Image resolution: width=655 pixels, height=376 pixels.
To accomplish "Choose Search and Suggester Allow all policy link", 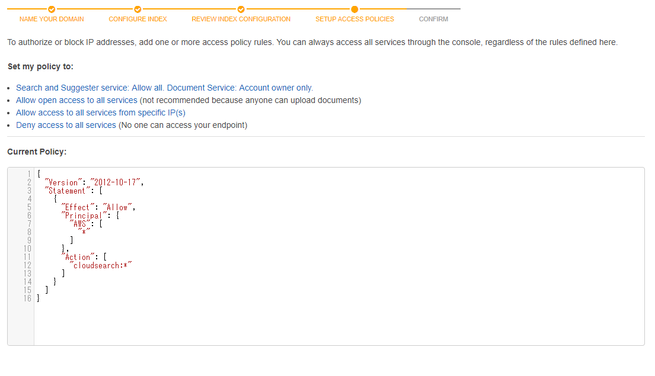I will (x=165, y=88).
